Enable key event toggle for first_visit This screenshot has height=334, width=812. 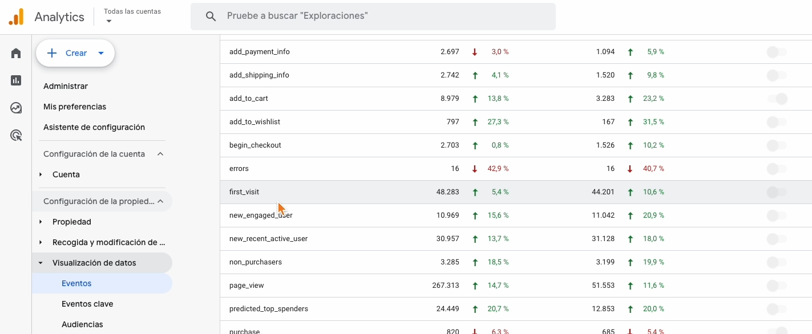(x=777, y=192)
